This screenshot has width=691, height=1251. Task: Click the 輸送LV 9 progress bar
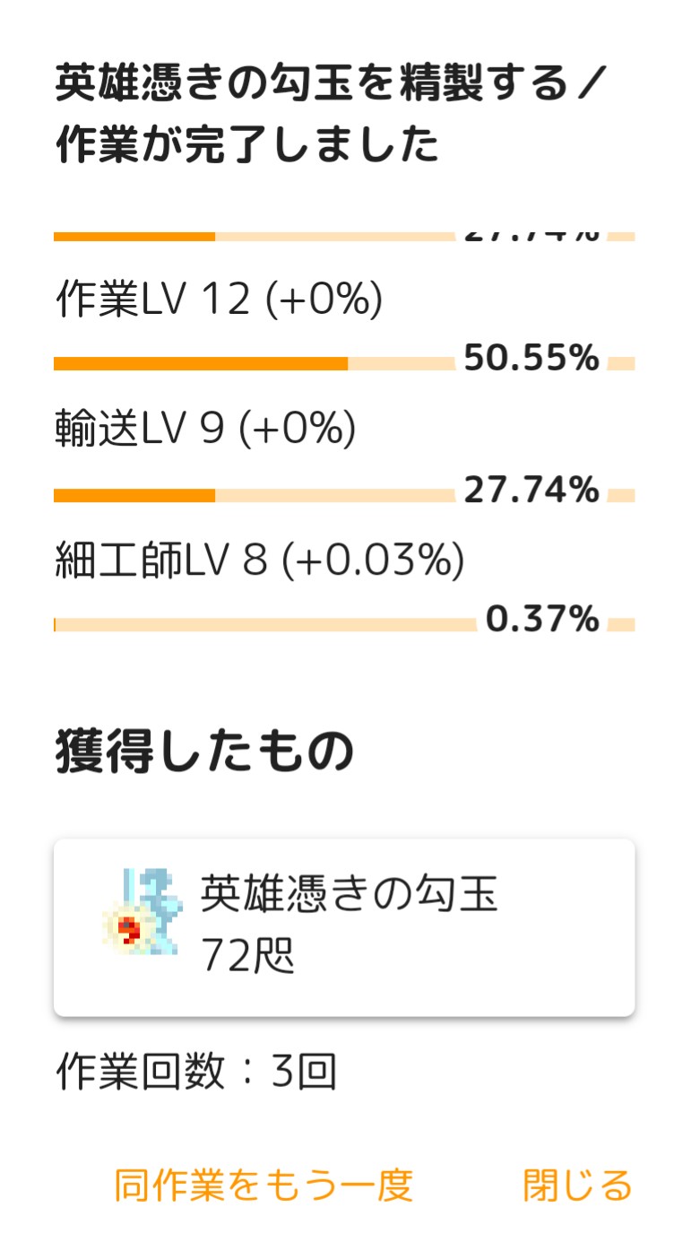(x=344, y=495)
